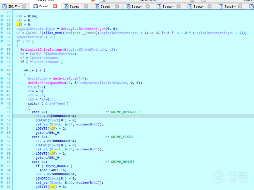This screenshot has height=190, width=254.
Task: Click wcslen call on line 53
Action: pyautogui.click(x=82, y=125)
